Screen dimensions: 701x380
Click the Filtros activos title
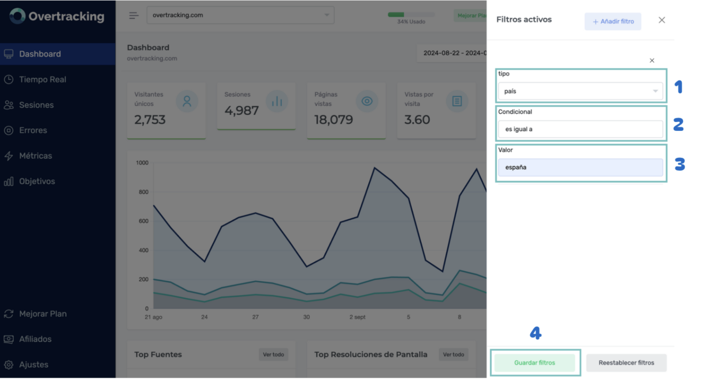pyautogui.click(x=524, y=19)
